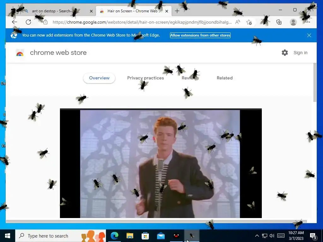Open the network icon in the system tray
This screenshot has height=242, width=323.
pos(265,236)
